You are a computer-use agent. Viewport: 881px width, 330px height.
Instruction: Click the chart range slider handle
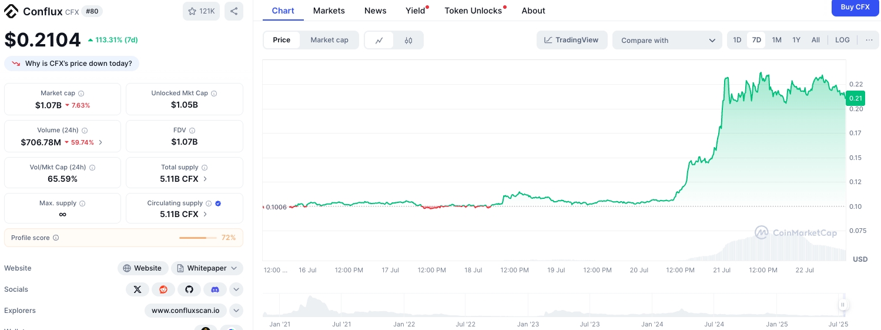(x=843, y=305)
